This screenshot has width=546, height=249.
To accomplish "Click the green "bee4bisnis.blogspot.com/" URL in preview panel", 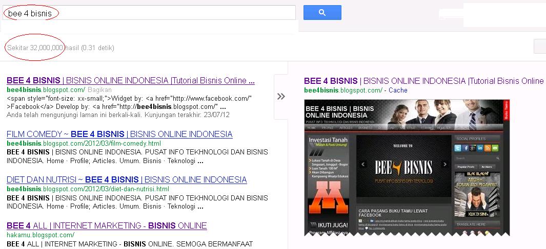I will 343,90.
